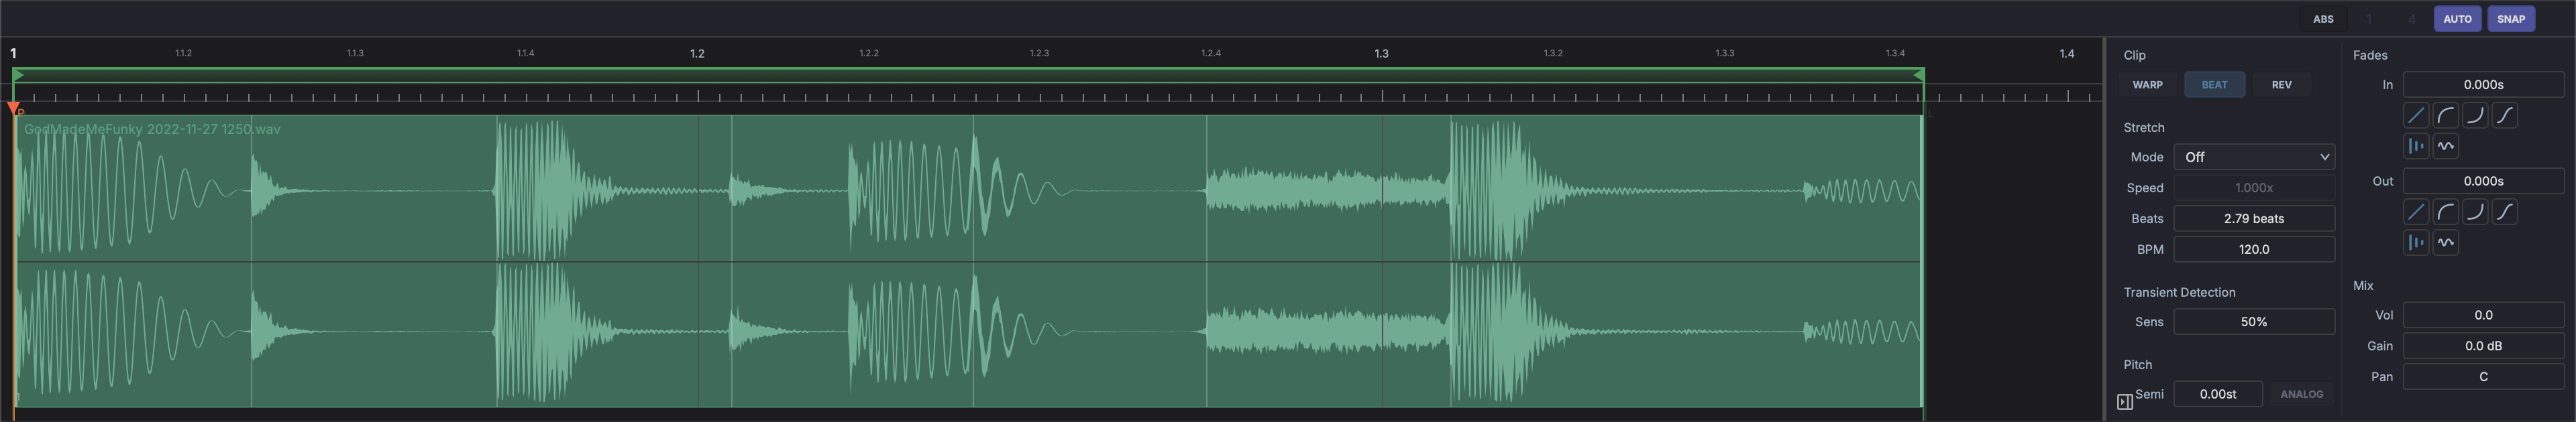Click ruler position 1.3
This screenshot has width=2576, height=422.
pyautogui.click(x=1381, y=54)
